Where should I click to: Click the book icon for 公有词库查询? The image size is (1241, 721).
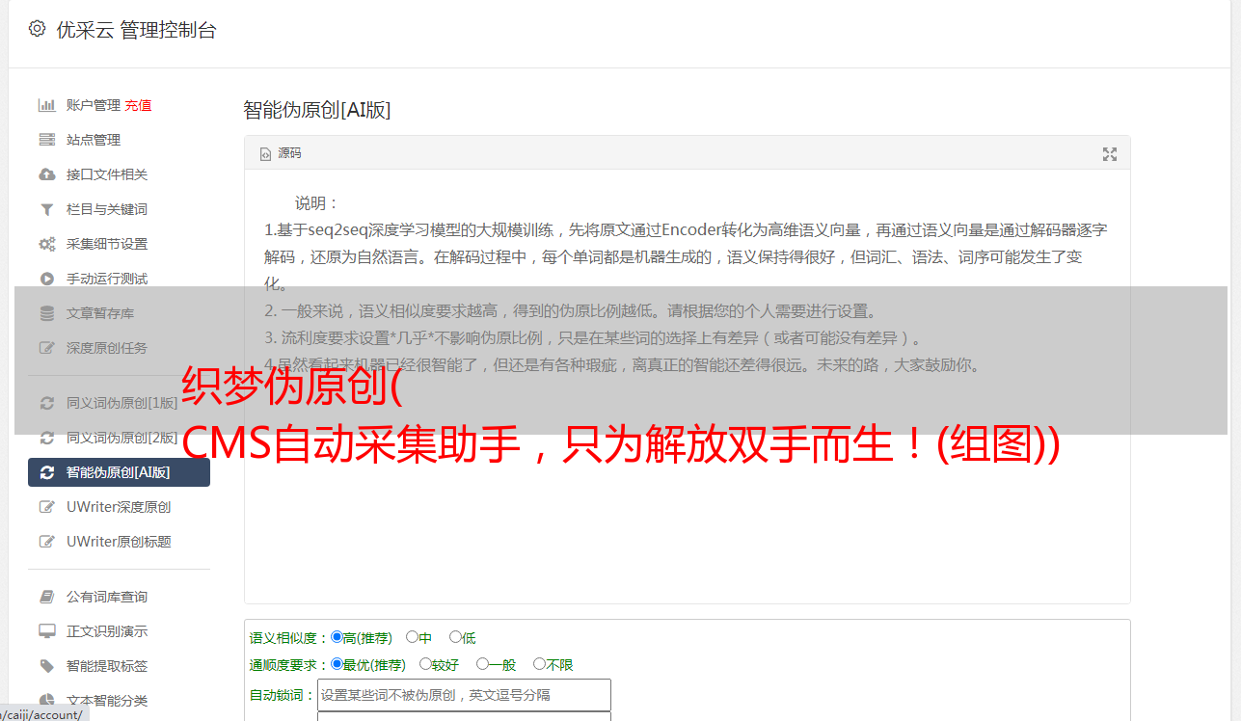tap(46, 597)
